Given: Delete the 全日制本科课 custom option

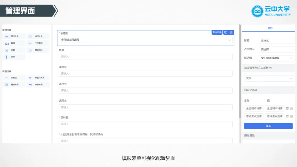Looking at the screenshot, I should (x=291, y=108).
